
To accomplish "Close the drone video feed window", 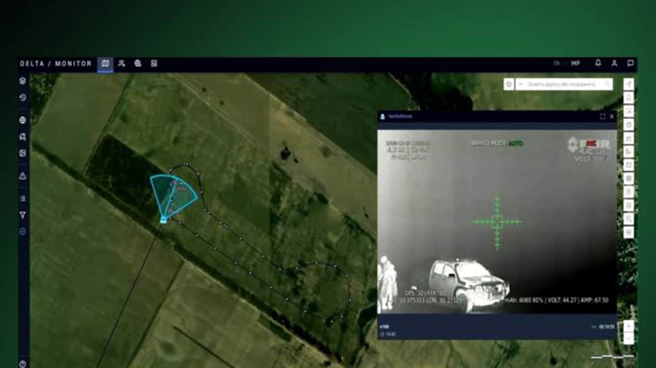I will click(x=612, y=117).
